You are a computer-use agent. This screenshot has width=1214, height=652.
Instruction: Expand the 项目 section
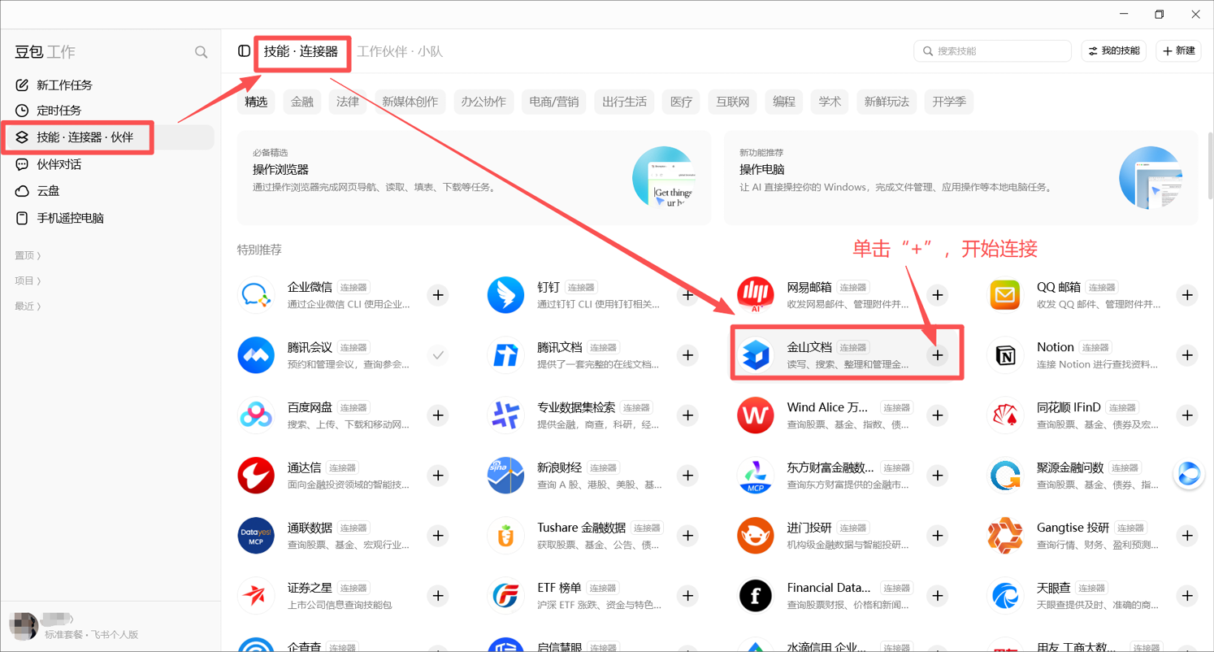28,280
